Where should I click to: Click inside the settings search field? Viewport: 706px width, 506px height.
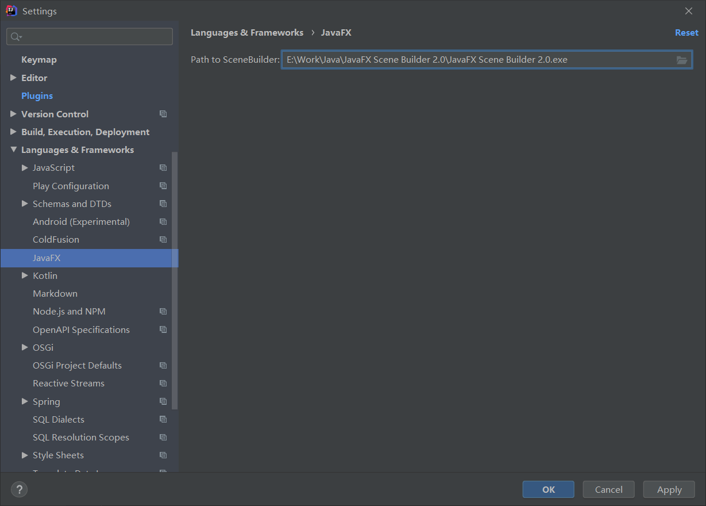[90, 37]
